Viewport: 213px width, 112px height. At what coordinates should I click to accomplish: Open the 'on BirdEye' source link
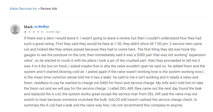42,27
